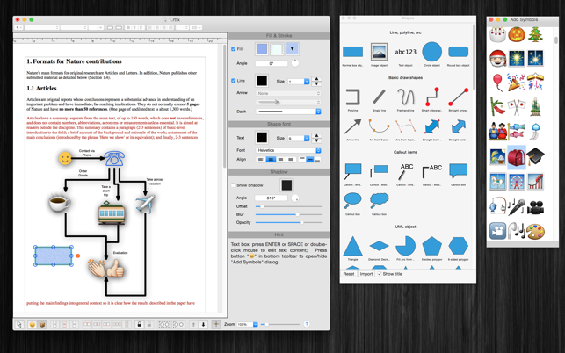
Task: Click the crosshair snap icon beside Zoom
Action: pos(216,324)
